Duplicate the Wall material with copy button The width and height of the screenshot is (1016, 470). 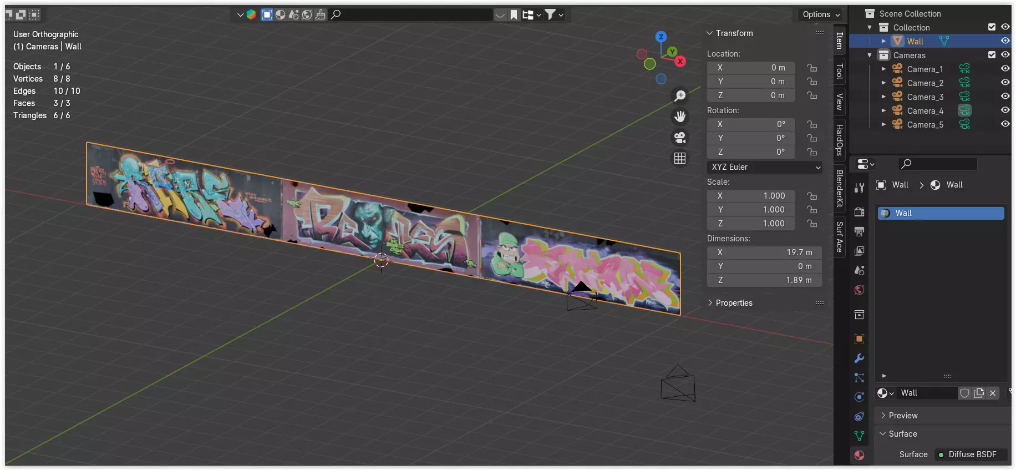979,393
